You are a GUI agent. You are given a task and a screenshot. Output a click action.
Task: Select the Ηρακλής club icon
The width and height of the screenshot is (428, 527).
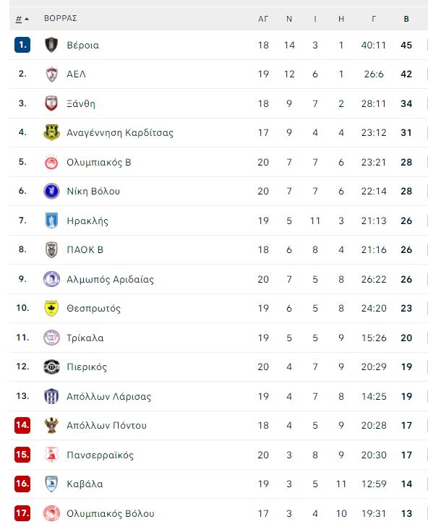(x=51, y=220)
